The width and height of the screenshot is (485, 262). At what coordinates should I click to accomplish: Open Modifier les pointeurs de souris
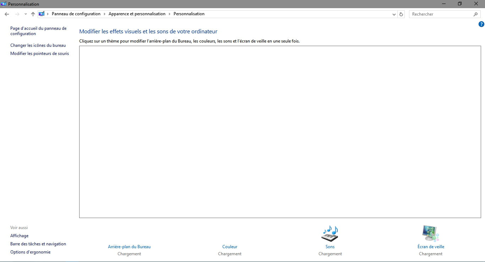click(40, 54)
